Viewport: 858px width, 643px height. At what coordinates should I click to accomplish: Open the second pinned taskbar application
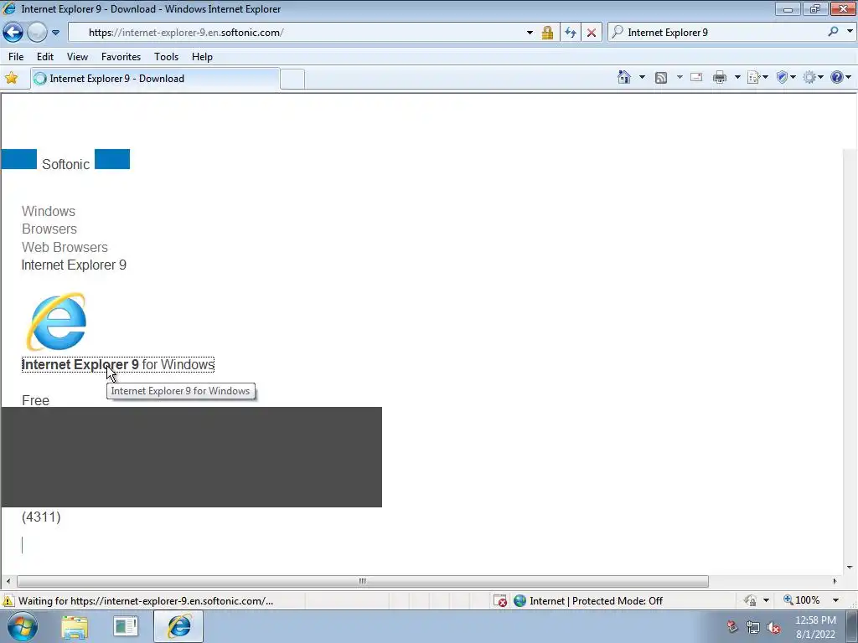tap(126, 626)
